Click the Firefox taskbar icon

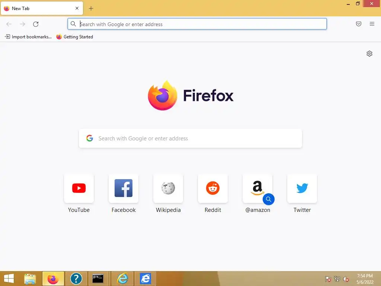click(x=53, y=279)
